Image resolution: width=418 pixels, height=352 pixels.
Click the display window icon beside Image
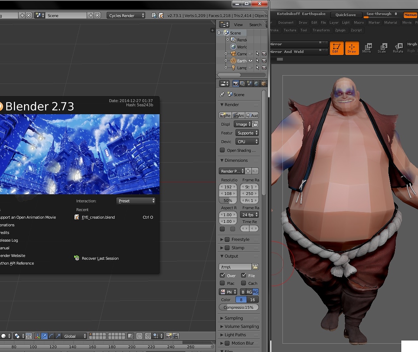255,124
